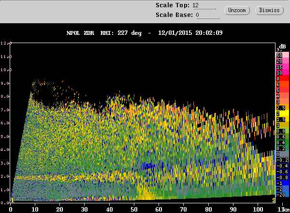Select the 5 dB swatch in legend

(x=282, y=90)
